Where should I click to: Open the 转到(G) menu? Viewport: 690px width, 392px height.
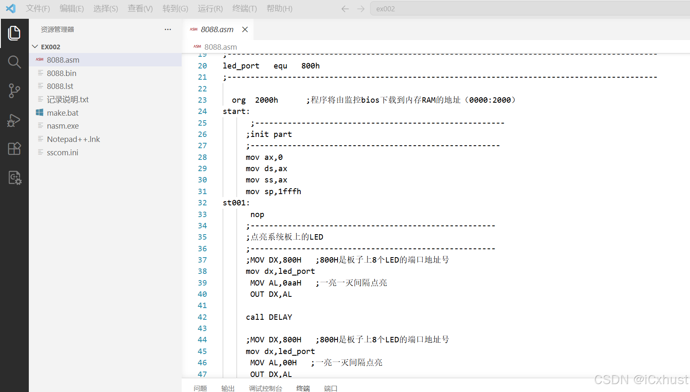pyautogui.click(x=175, y=8)
